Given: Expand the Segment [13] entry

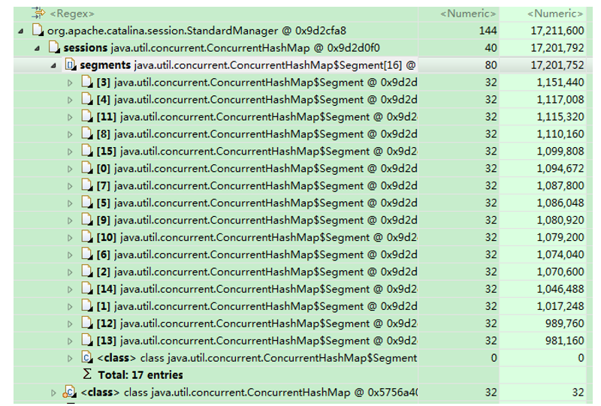Looking at the screenshot, I should point(71,341).
